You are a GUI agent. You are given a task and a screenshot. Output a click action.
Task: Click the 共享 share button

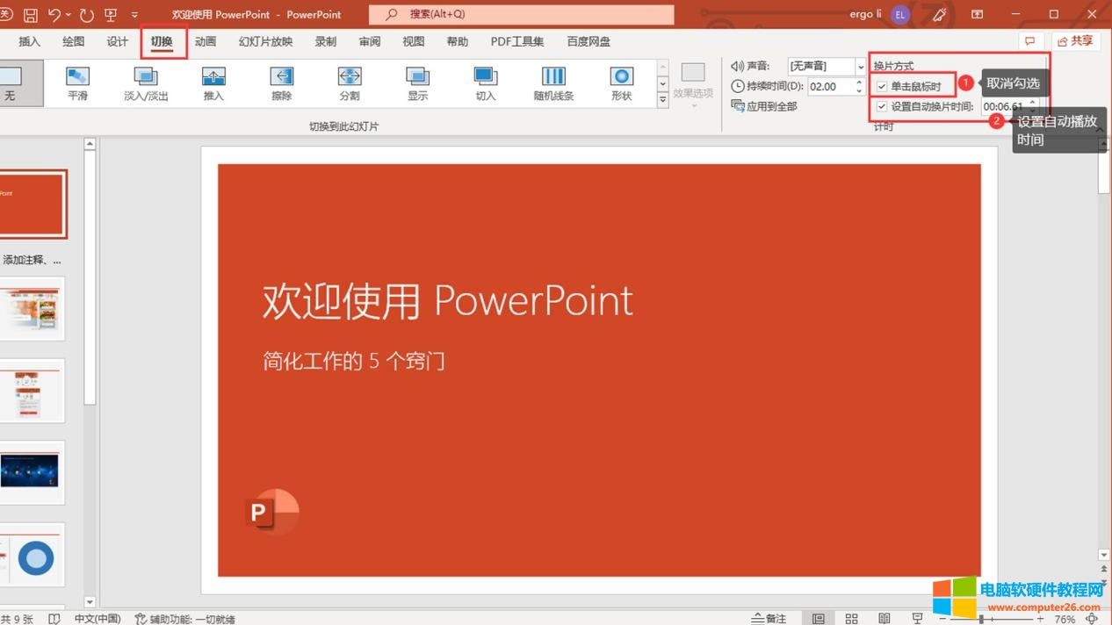pyautogui.click(x=1075, y=41)
